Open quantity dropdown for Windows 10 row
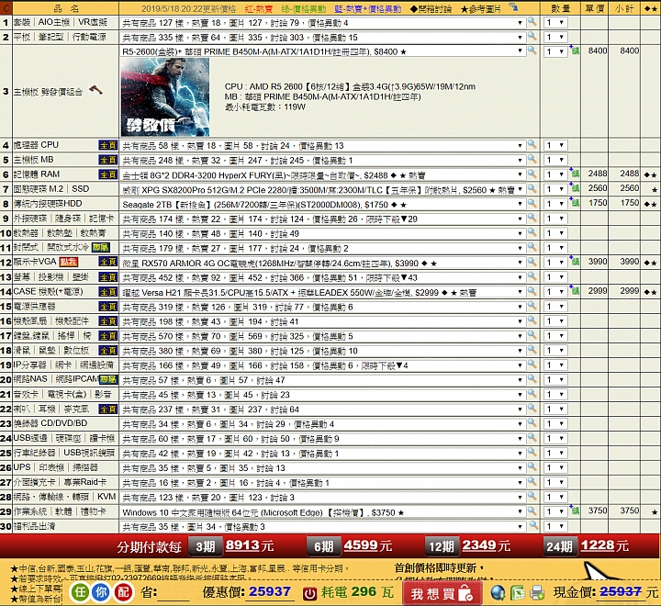This screenshot has width=661, height=606. coord(555,511)
